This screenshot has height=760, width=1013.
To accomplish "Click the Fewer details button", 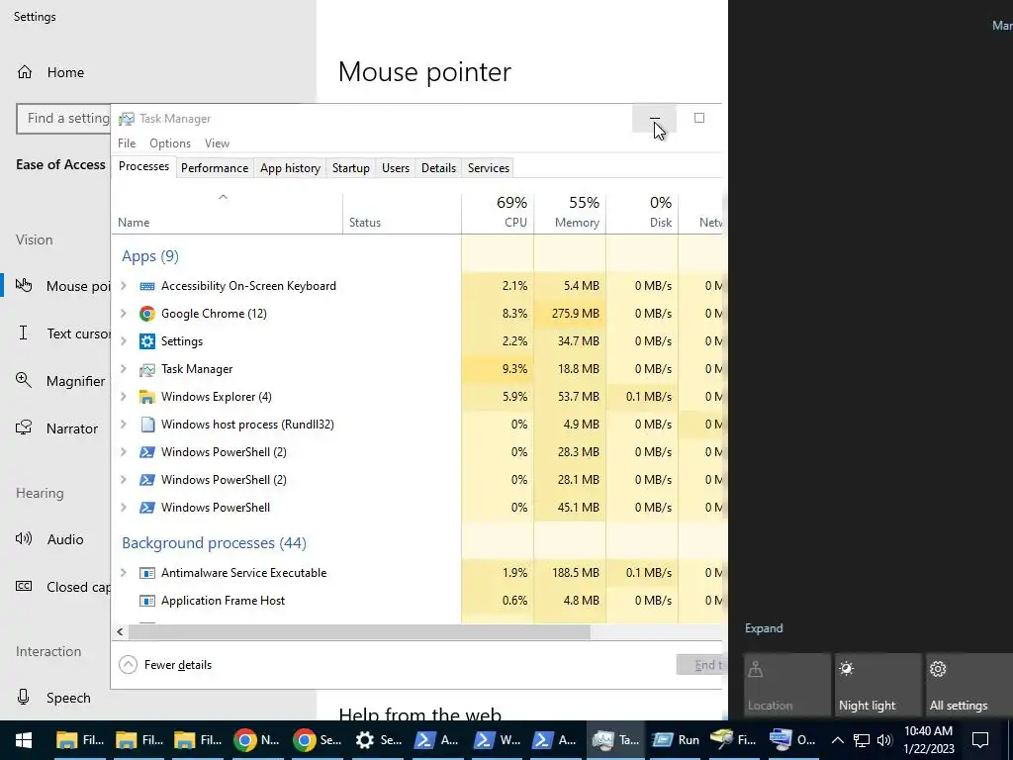I will pos(165,664).
